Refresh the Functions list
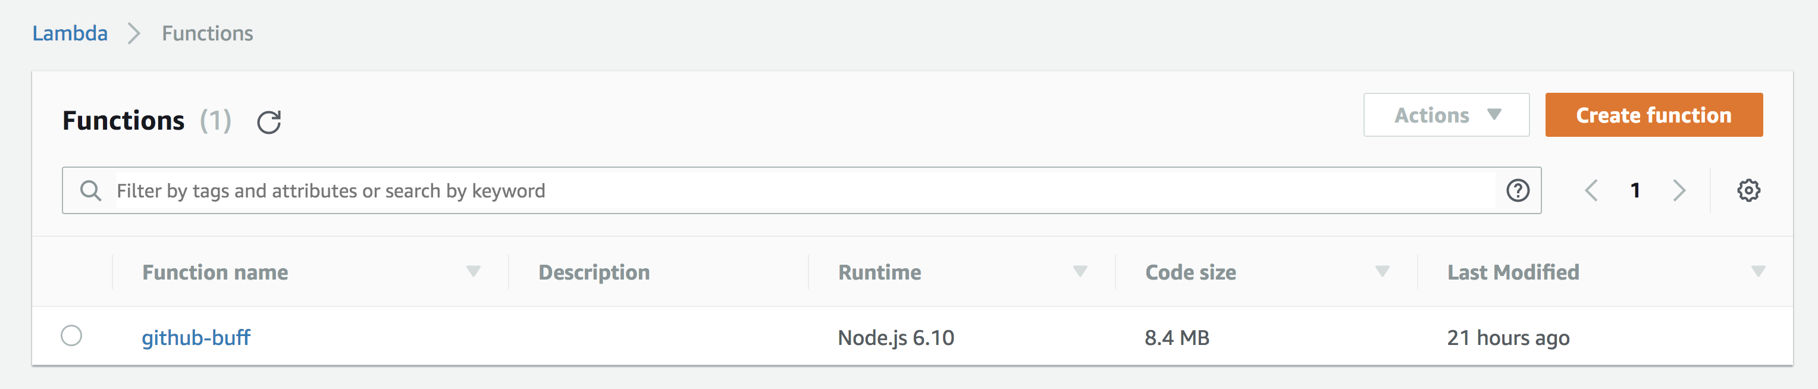 269,122
